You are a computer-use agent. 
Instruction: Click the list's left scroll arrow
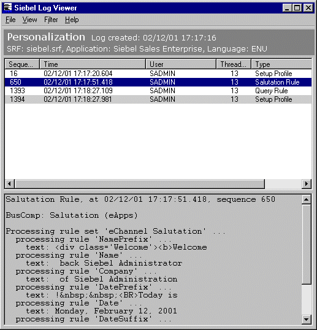click(9, 184)
